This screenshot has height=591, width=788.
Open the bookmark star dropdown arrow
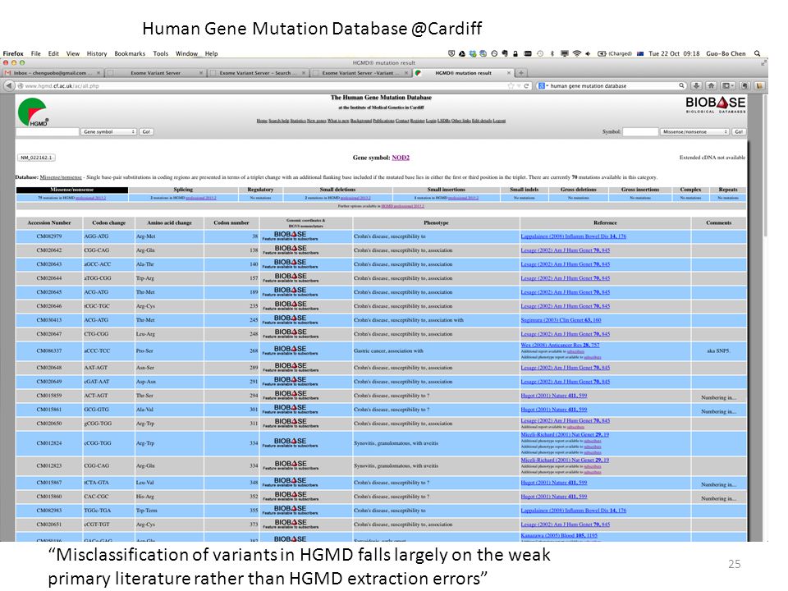(519, 86)
